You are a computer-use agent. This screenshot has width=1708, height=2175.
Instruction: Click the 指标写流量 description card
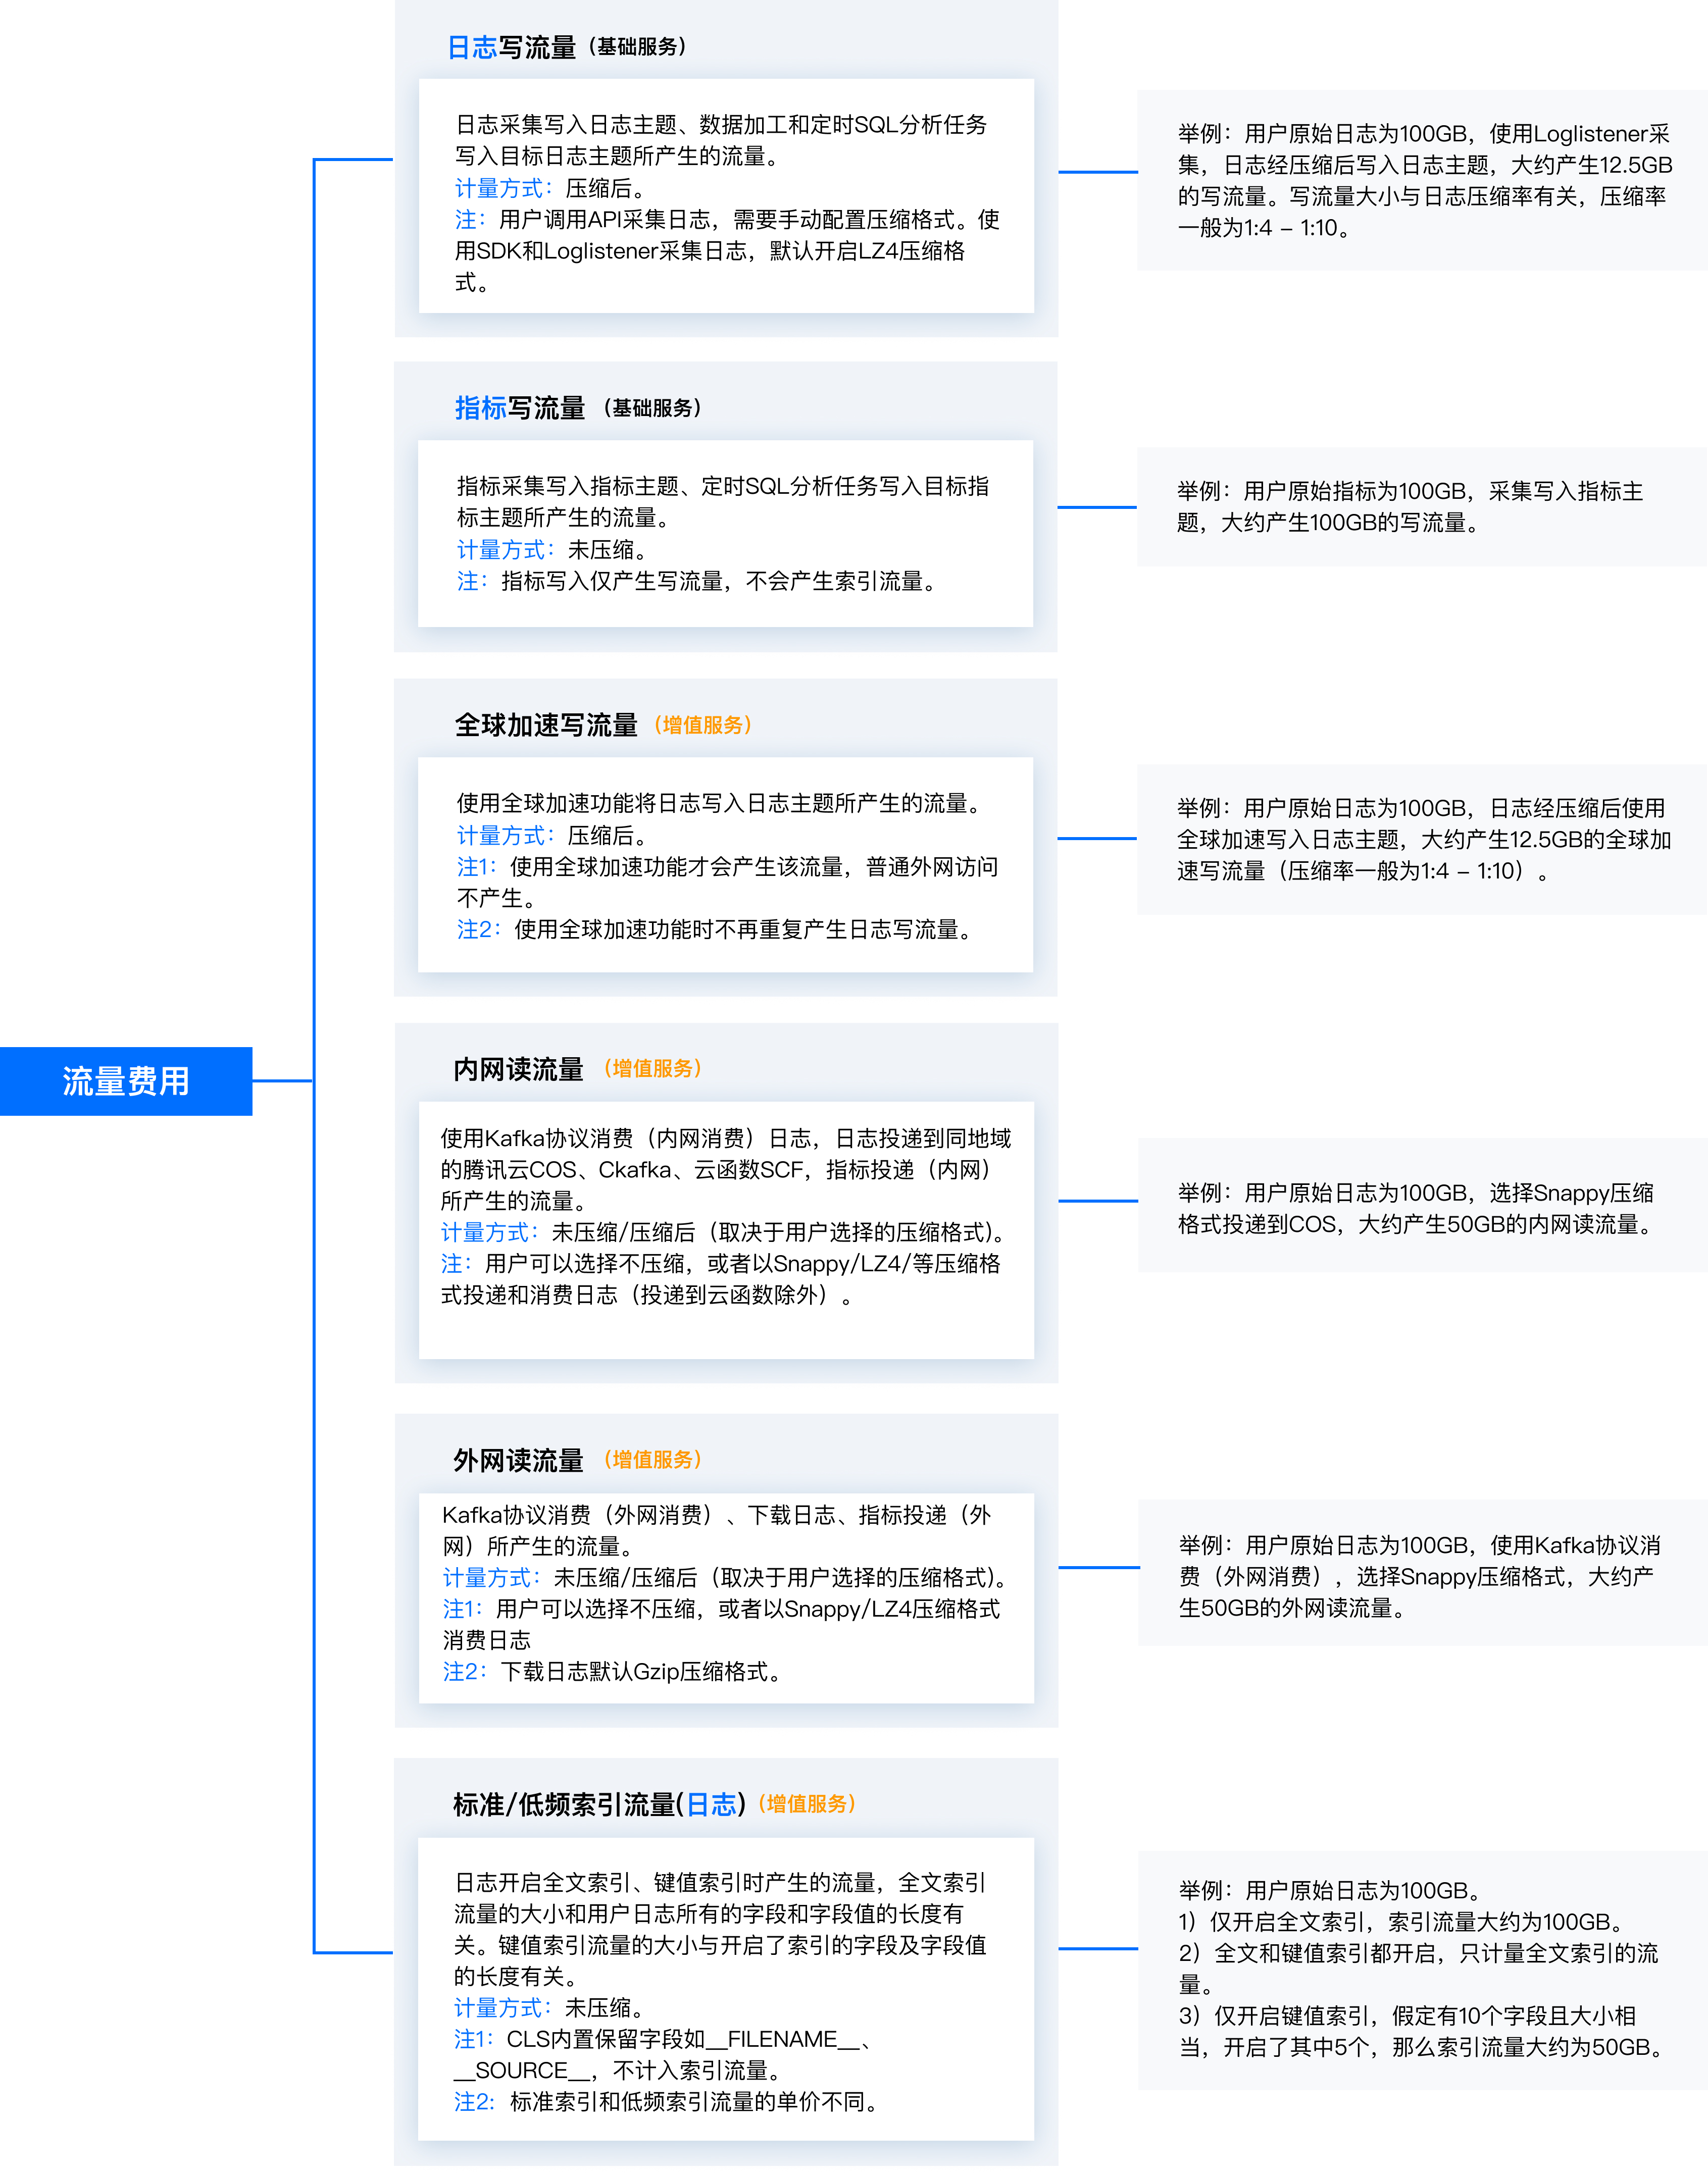pyautogui.click(x=726, y=534)
